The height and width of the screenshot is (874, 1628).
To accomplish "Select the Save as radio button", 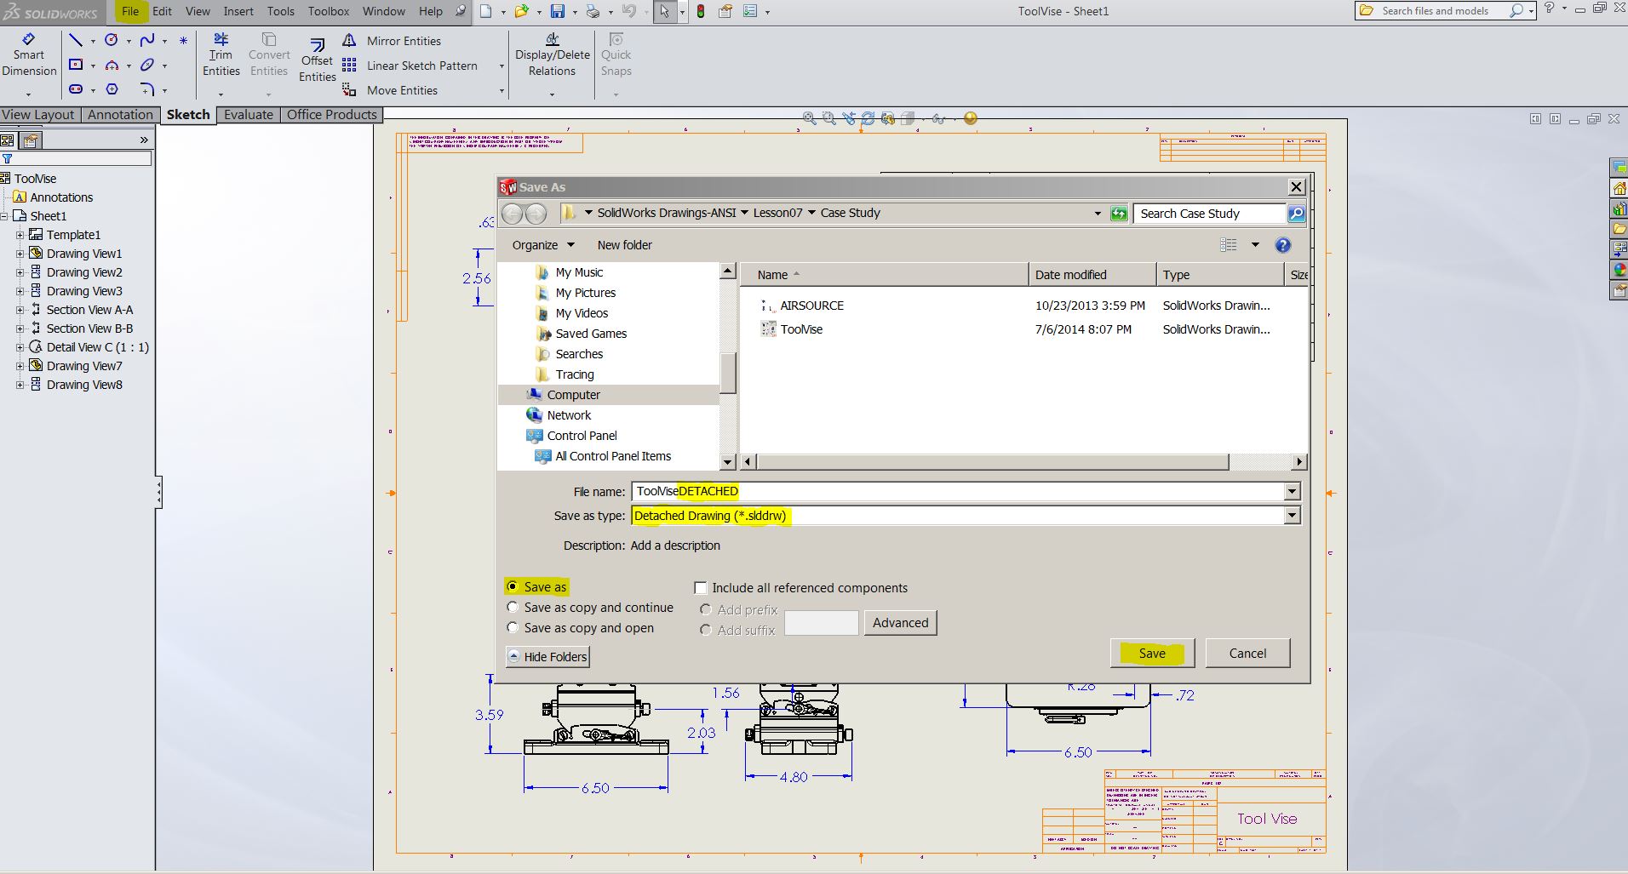I will (513, 586).
